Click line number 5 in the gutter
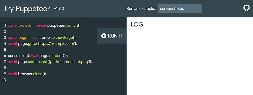The height and width of the screenshot is (95, 253). pos(5,50)
